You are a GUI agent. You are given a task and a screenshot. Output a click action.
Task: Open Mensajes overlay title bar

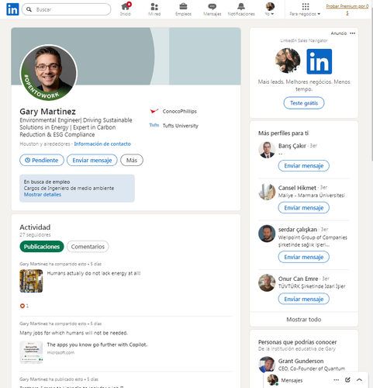tap(316, 379)
